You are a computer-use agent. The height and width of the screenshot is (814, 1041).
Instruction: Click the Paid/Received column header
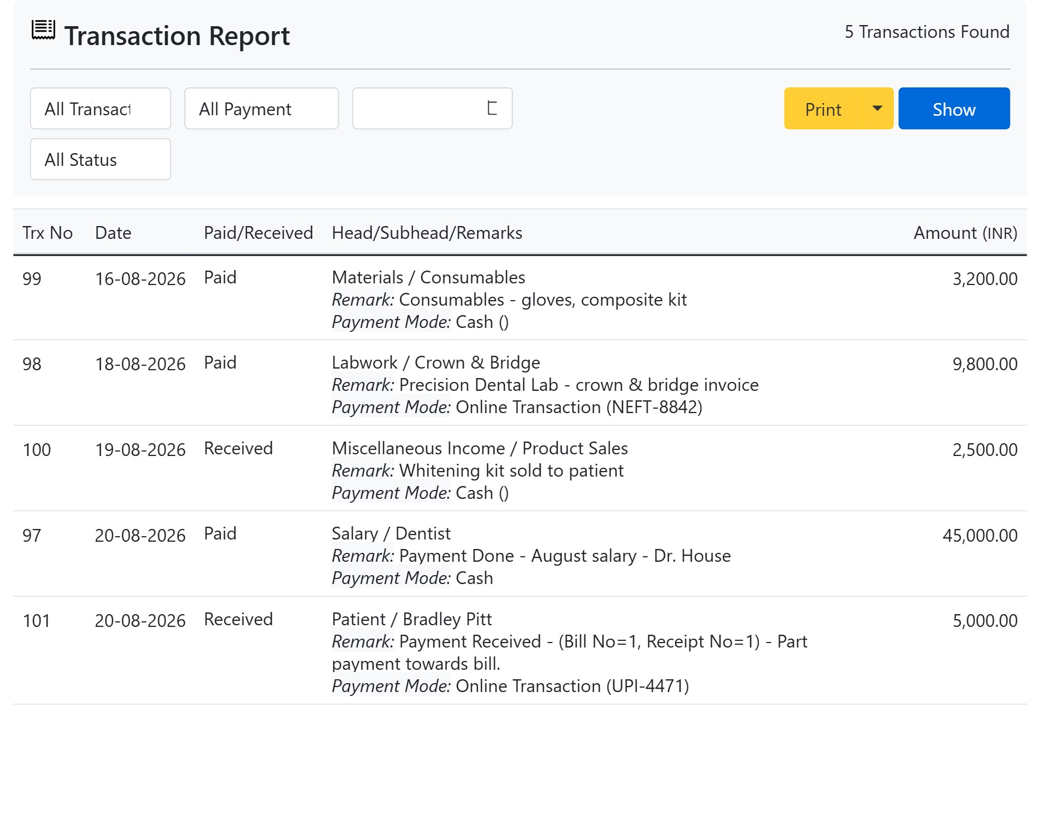[x=258, y=233]
